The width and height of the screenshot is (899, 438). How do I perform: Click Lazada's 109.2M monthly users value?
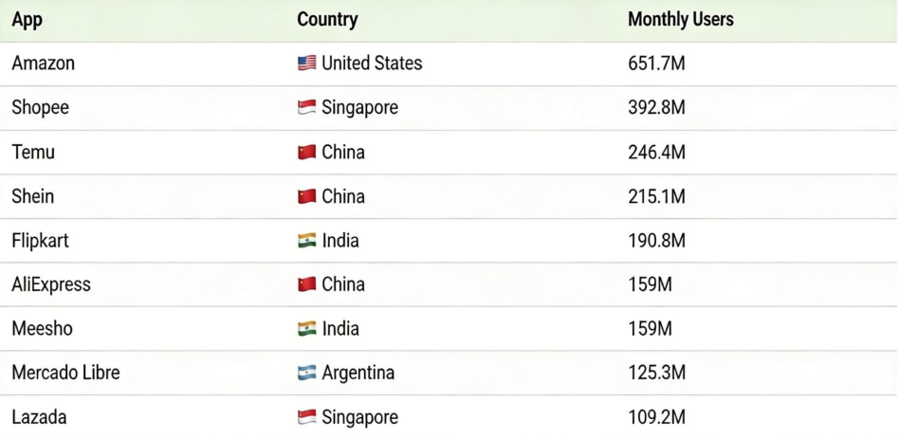(x=656, y=417)
